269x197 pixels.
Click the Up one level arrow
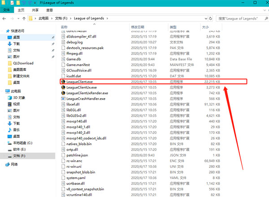(24, 18)
